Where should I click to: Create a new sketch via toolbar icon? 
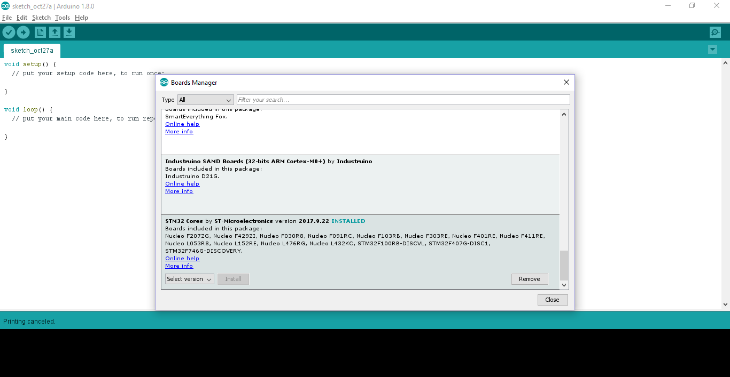(x=40, y=32)
